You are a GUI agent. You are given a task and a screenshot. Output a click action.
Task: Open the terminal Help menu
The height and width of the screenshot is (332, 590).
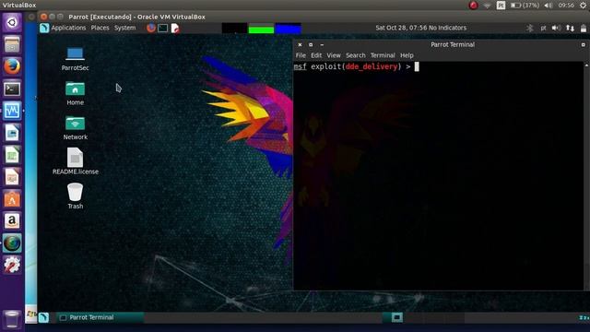407,55
